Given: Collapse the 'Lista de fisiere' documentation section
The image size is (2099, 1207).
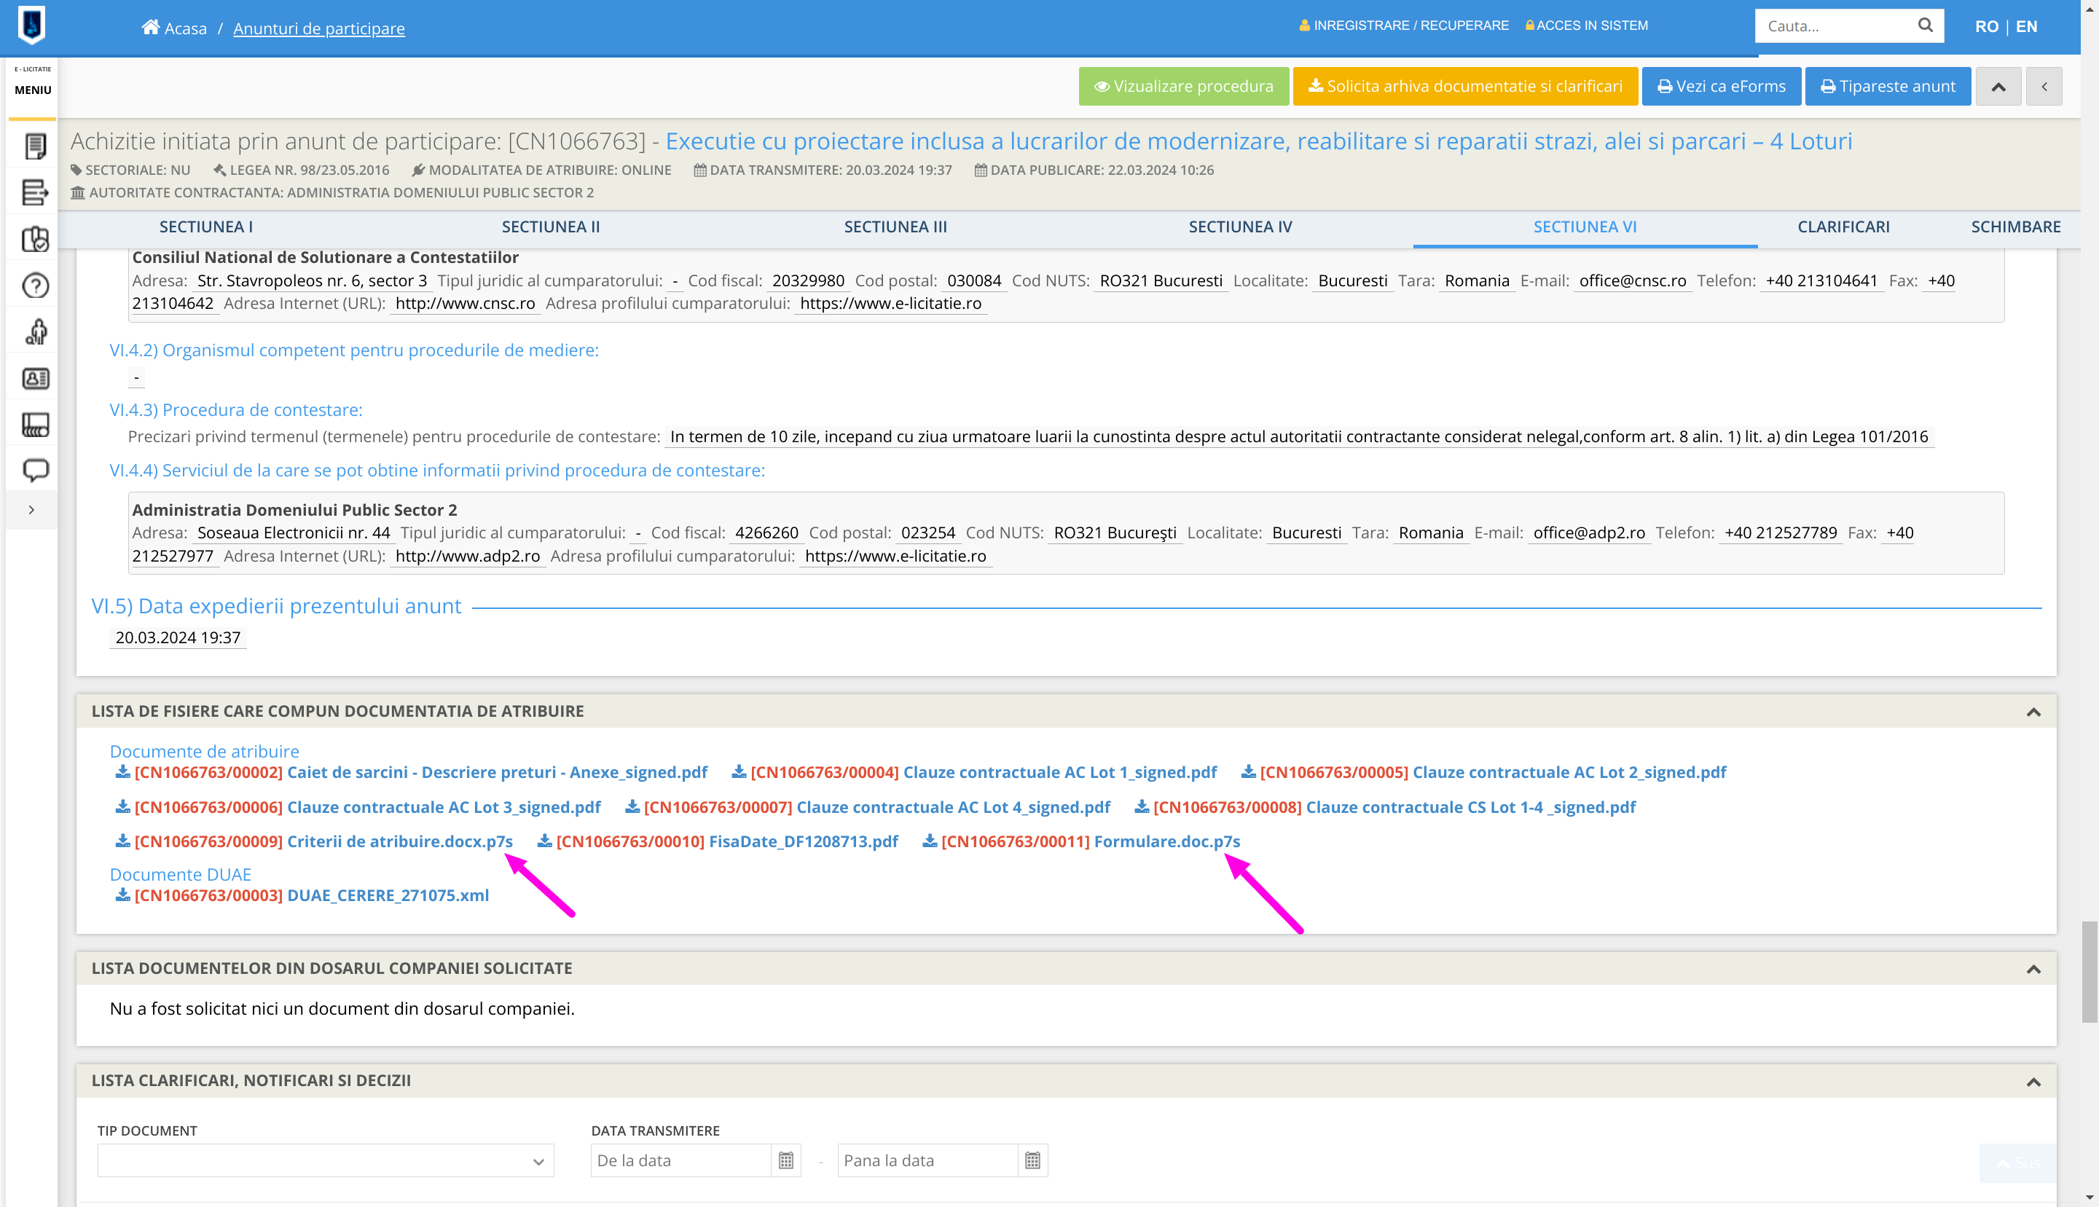Looking at the screenshot, I should tap(2033, 712).
